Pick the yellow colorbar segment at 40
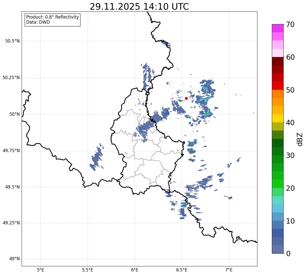306x275 pixels. coord(279,118)
